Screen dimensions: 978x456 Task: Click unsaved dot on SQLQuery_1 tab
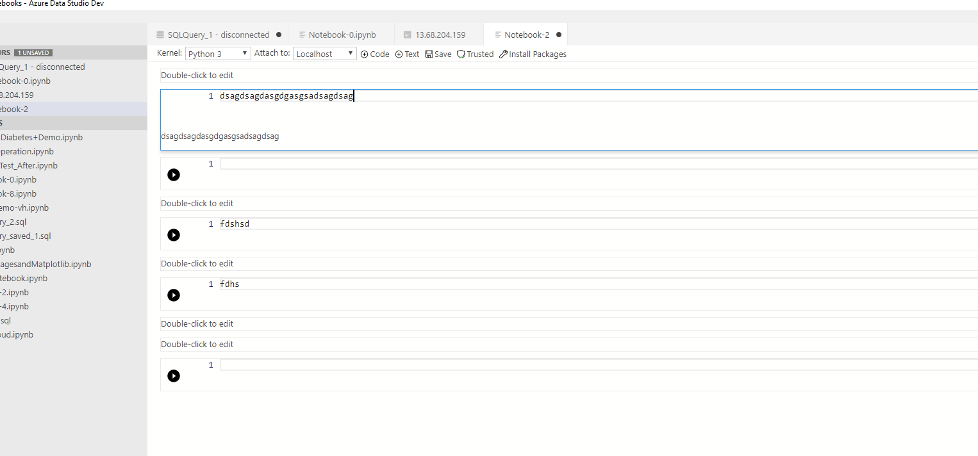tap(279, 35)
